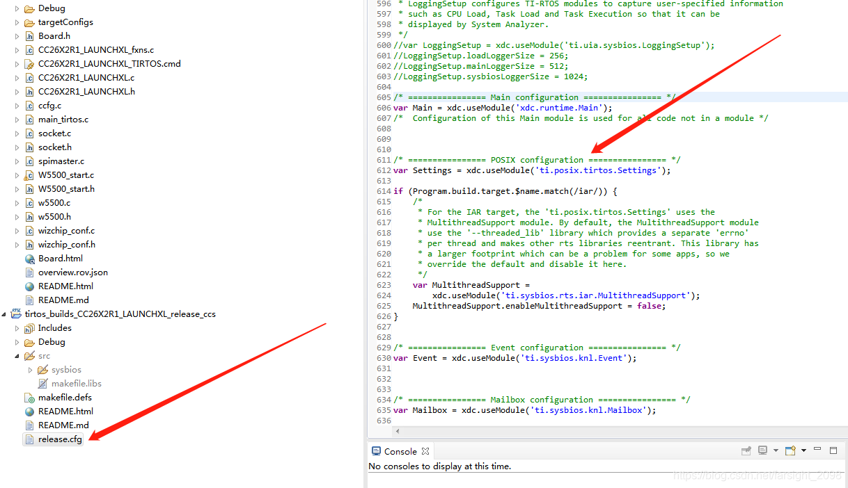Switch to the Console tab
Viewport: 848px width, 488px height.
(400, 451)
